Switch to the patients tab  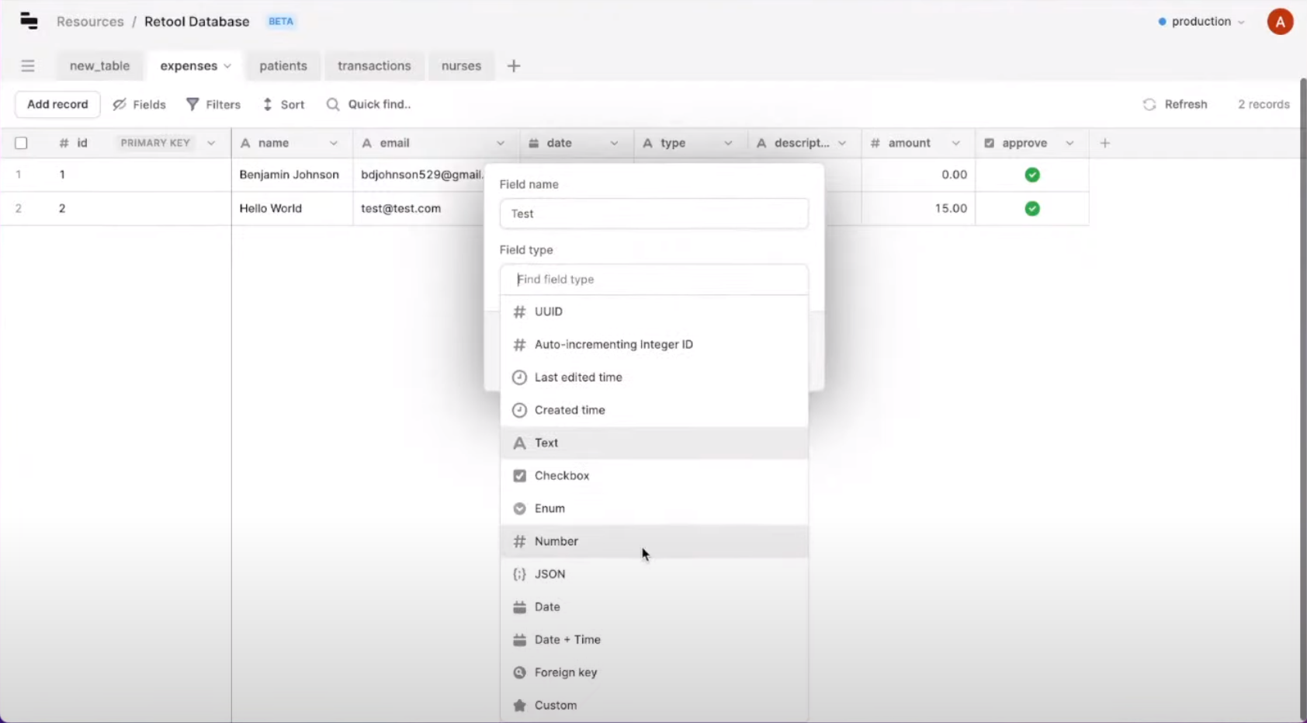click(283, 66)
